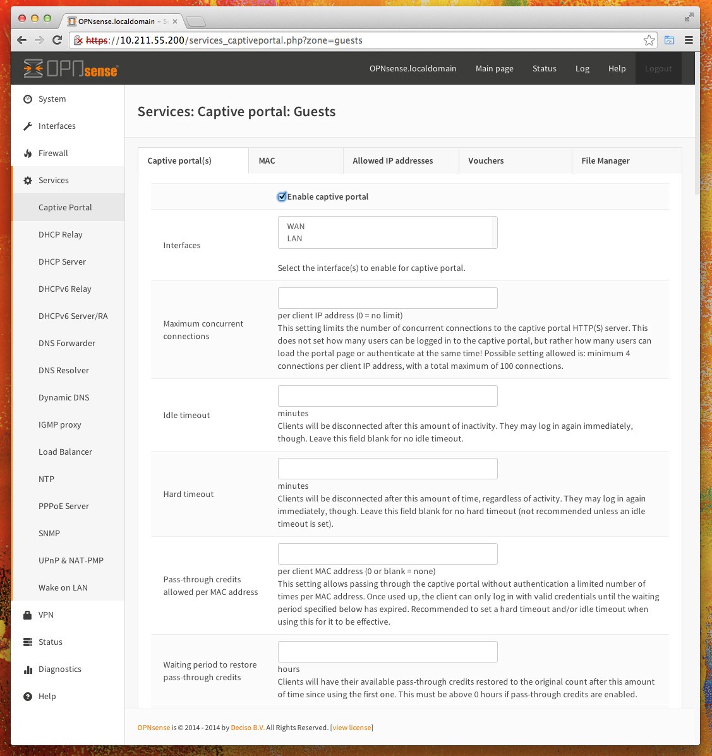712x756 pixels.
Task: Click the System dashboard icon in sidebar
Action: click(28, 99)
